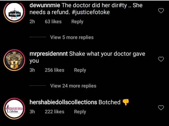Reply to mrpresidennnt's comment
This screenshot has height=126, width=169.
[x=80, y=70]
